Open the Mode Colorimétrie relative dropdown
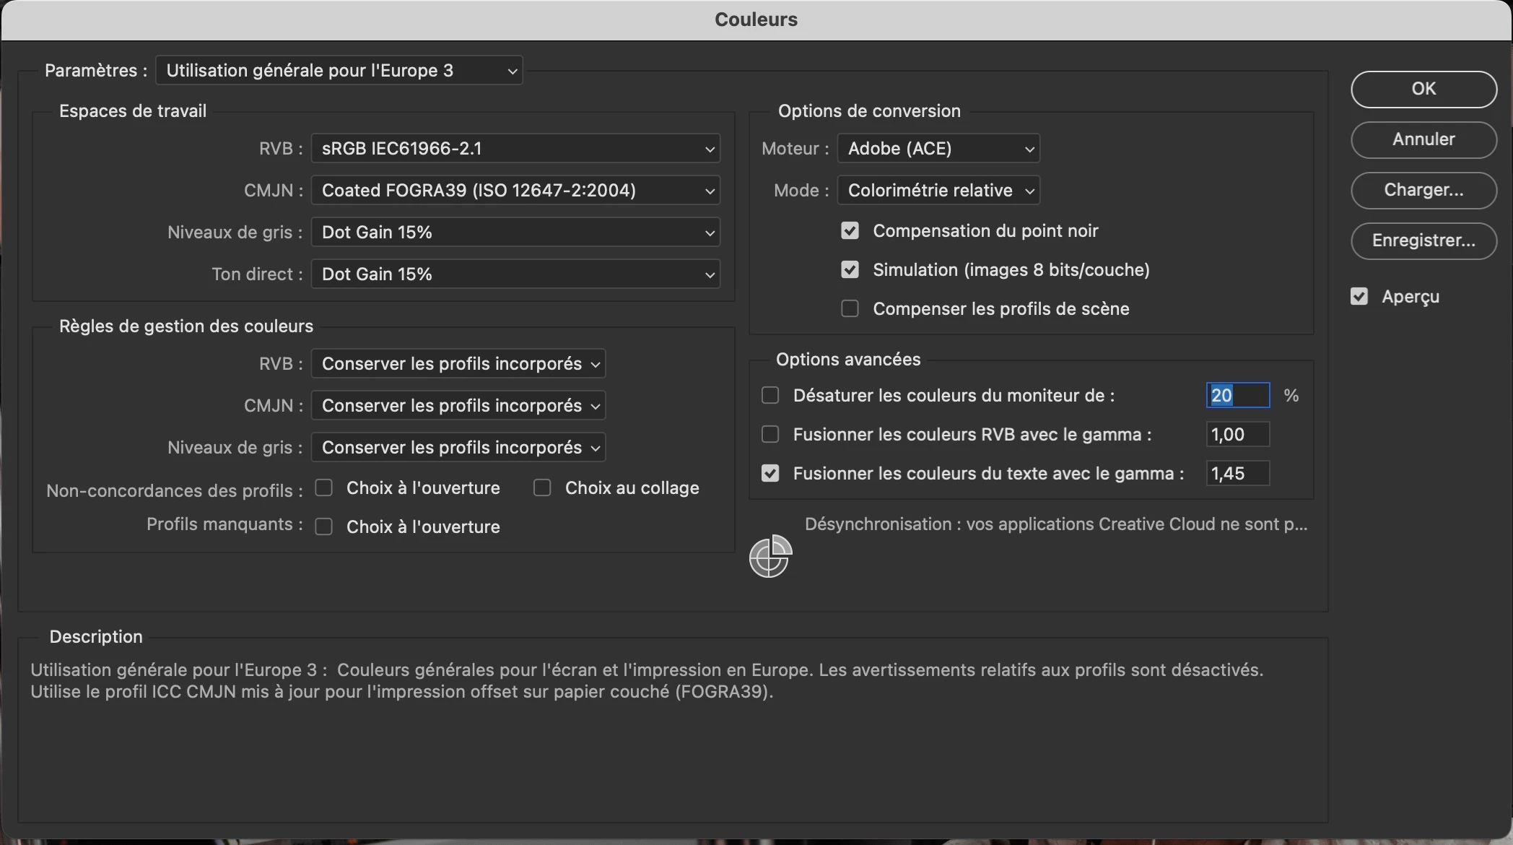 (x=938, y=191)
